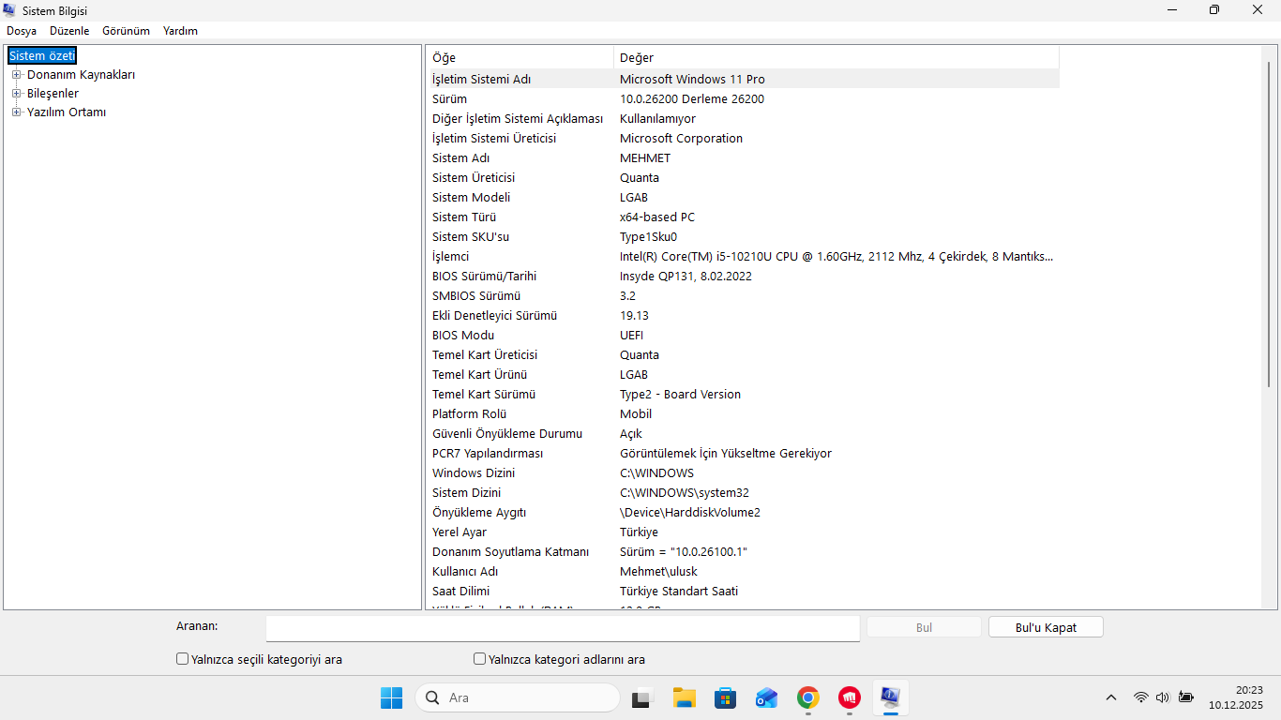Click the Aranan search text field

click(563, 627)
